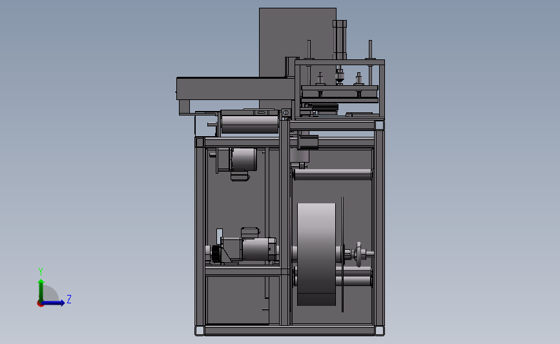The height and width of the screenshot is (344, 560).
Task: Click the blue Z axis of the orientation triad
Action: click(x=54, y=303)
